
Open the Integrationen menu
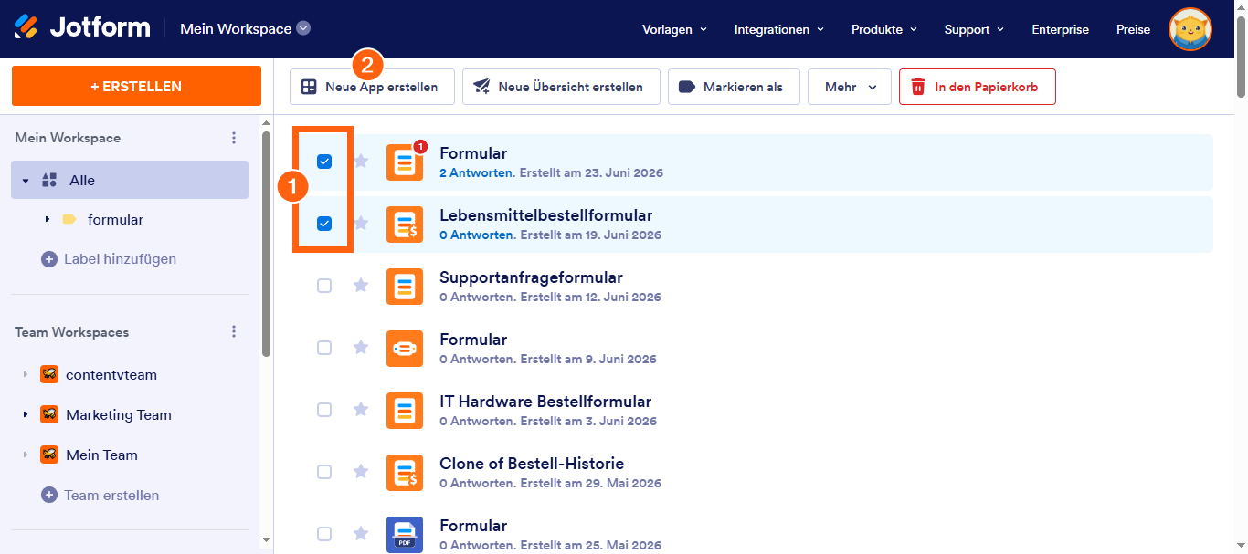[x=779, y=29]
